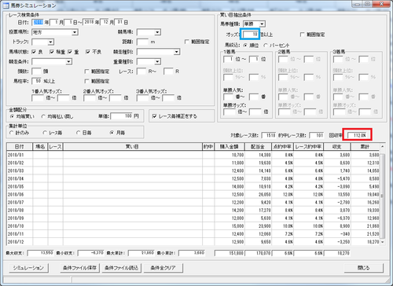This screenshot has height=286, width=393.
Task: Click the 条件ファイル読込 button
Action: [x=122, y=268]
